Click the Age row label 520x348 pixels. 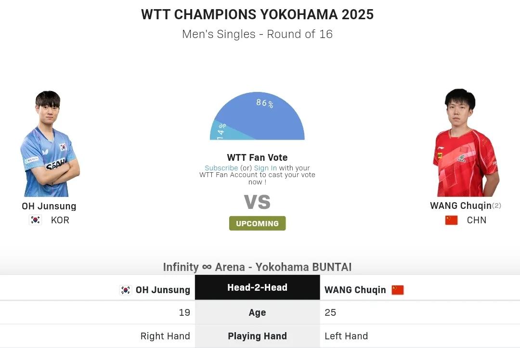(x=257, y=312)
